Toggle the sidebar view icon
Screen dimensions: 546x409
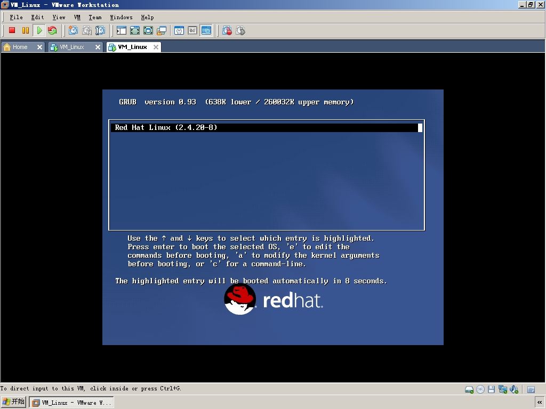tap(121, 30)
